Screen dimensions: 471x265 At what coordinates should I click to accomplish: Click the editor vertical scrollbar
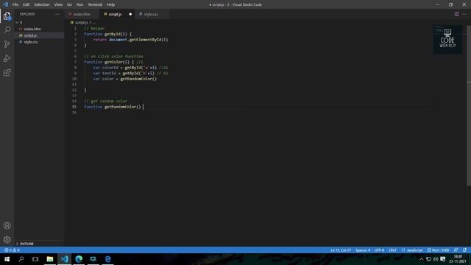470,105
